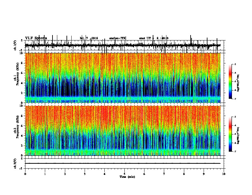Screen dimensions: 252x195
Task: Click the "VLF Spectra" plot title
Action: pyautogui.click(x=36, y=38)
